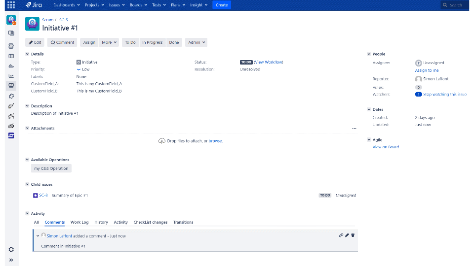The width and height of the screenshot is (474, 266).
Task: Copy permalink to Simon's comment
Action: 341,235
